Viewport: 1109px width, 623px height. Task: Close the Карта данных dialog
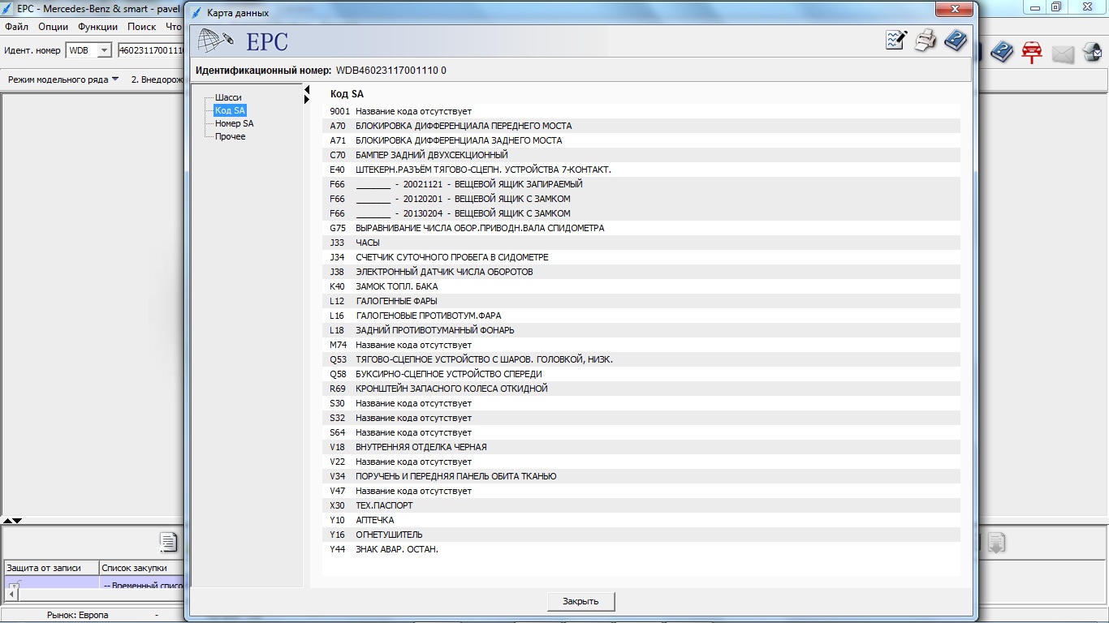point(955,10)
